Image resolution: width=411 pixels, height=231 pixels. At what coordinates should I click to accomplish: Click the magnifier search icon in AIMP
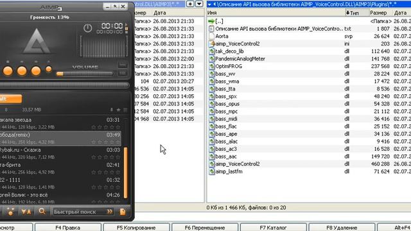point(42,211)
